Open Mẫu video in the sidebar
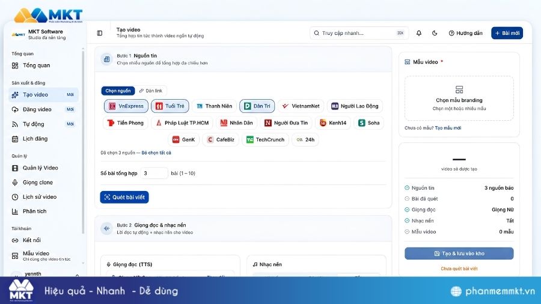The image size is (541, 304). 43,256
